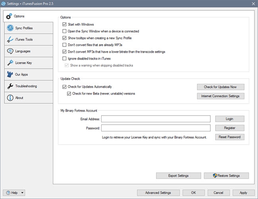Click the info circle About icon
The image size is (258, 199).
[x=10, y=98]
